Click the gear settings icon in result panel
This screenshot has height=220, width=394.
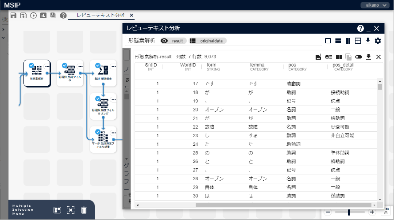point(378,41)
